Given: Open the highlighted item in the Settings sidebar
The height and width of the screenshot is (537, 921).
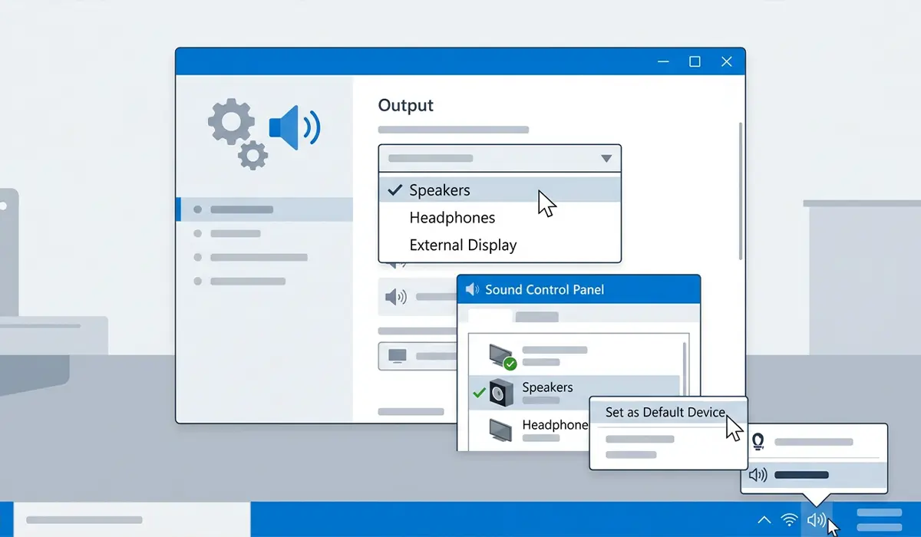Looking at the screenshot, I should coord(265,209).
